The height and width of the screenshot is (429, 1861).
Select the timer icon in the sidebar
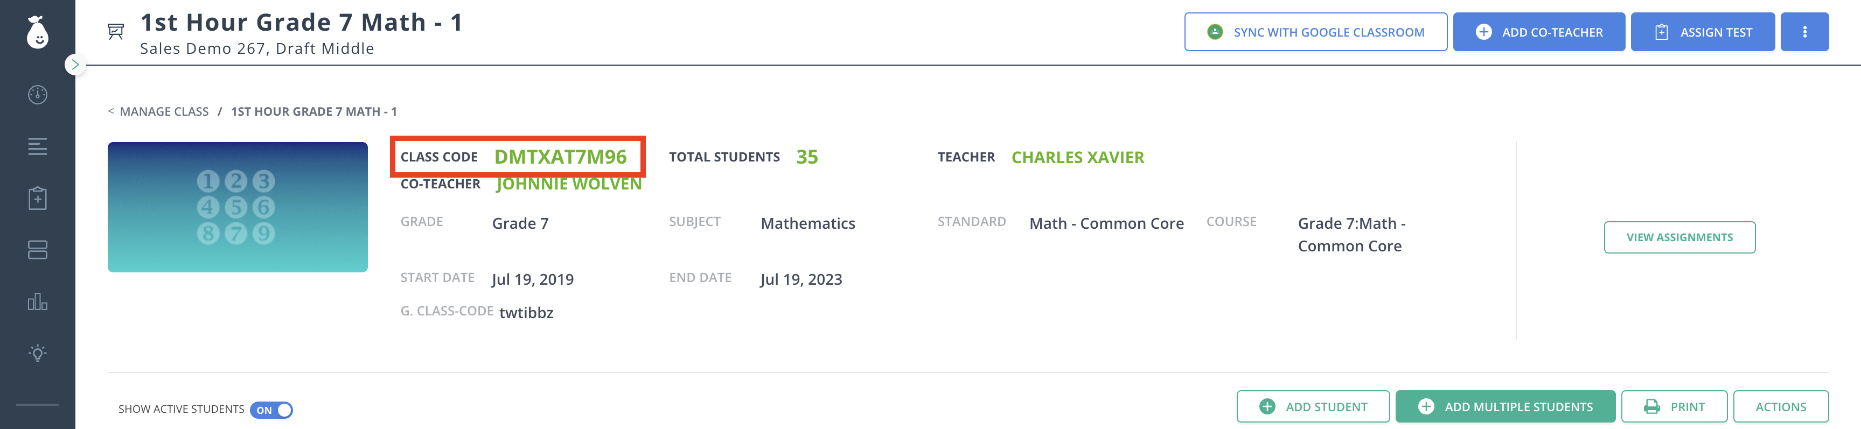click(37, 95)
